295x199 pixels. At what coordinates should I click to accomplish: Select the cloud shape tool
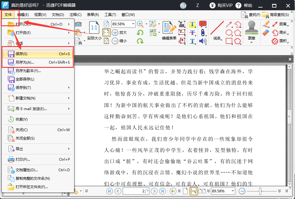pyautogui.click(x=238, y=41)
